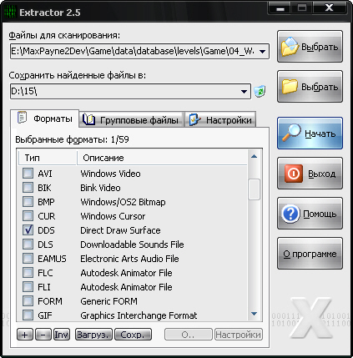This screenshot has height=358, width=353.
Task: Click the Сохр. save button
Action: (134, 335)
